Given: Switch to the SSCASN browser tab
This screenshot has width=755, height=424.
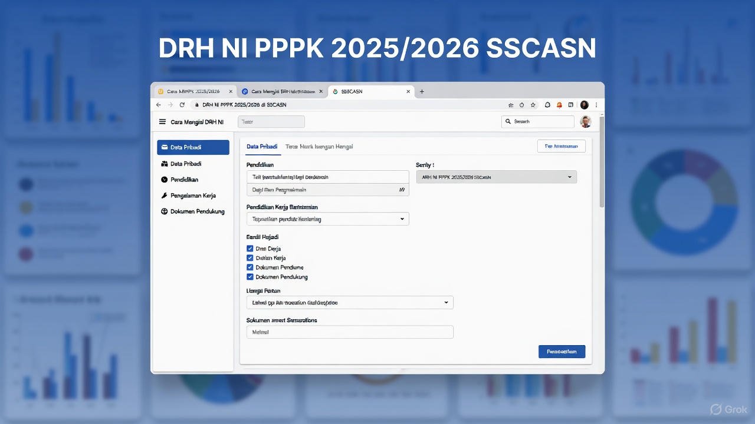Looking at the screenshot, I should click(372, 92).
